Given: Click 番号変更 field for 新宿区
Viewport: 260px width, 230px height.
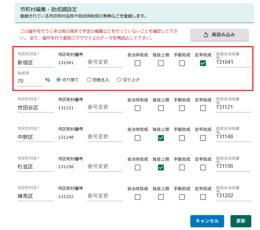Looking at the screenshot, I should coord(105,62).
